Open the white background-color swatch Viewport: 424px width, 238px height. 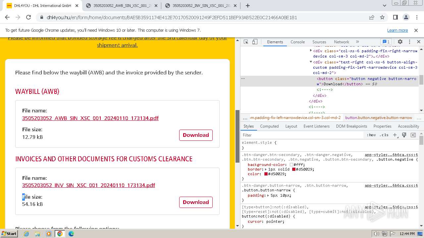(291, 165)
